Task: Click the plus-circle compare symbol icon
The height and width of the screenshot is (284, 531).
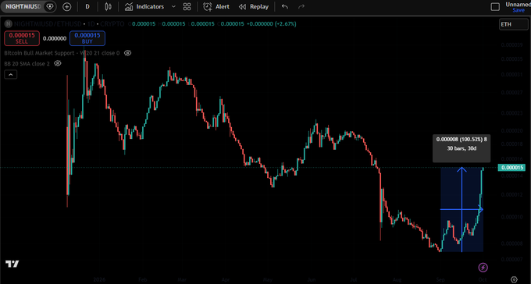Action: (67, 6)
